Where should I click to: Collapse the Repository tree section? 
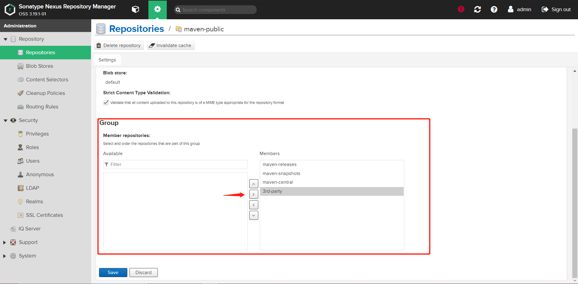click(5, 39)
